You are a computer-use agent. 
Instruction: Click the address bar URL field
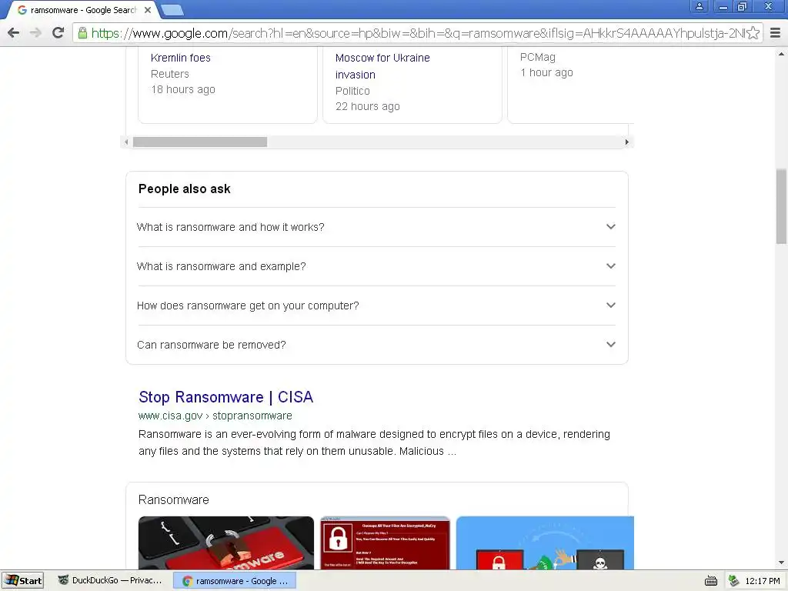coord(417,33)
